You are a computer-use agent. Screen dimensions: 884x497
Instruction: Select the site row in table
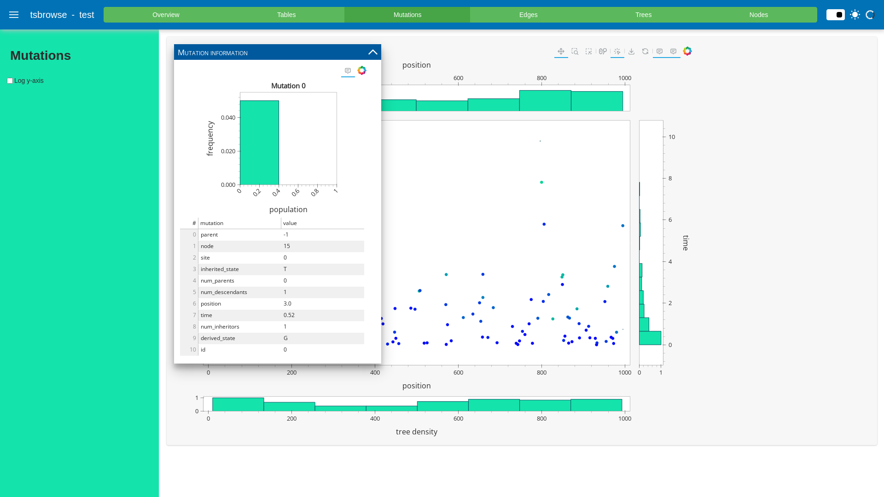(272, 258)
